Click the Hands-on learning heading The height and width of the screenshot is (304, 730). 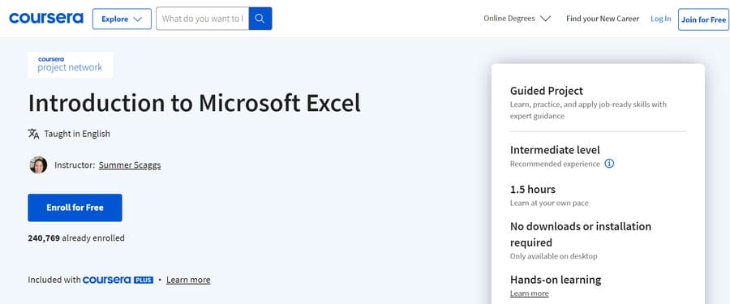coord(556,280)
